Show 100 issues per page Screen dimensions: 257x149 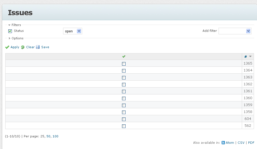(x=55, y=136)
